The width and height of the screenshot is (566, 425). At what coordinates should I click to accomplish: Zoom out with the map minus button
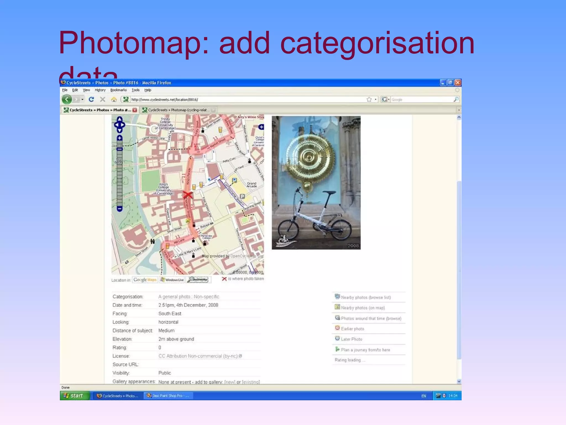[x=119, y=209]
